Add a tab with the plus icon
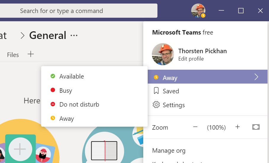Screen dimensions: 269x163 point(30,54)
